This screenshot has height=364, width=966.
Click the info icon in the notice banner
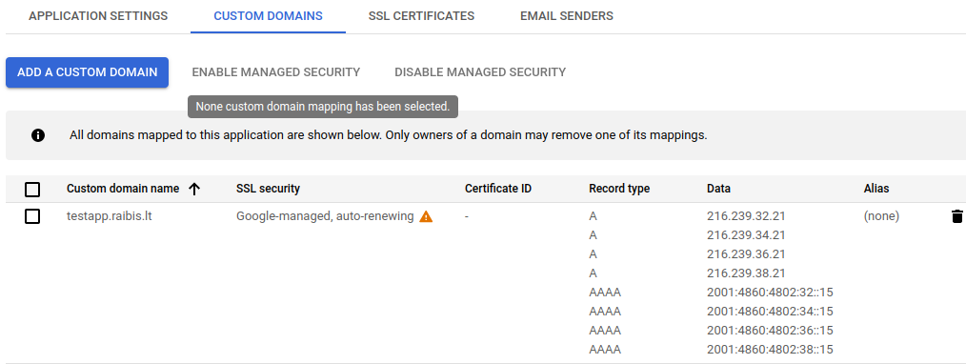tap(37, 135)
